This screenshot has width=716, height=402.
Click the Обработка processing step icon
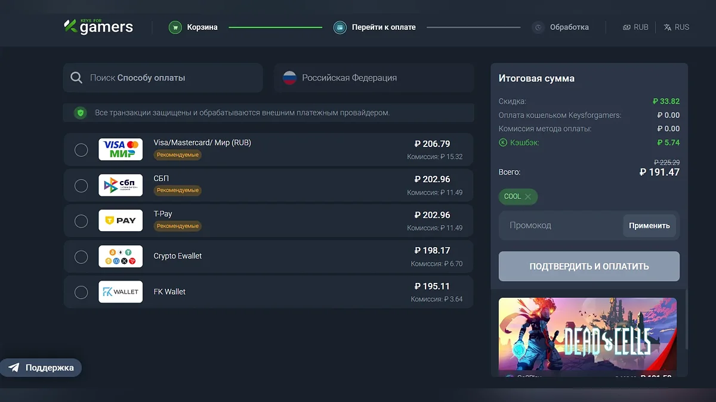pyautogui.click(x=538, y=27)
